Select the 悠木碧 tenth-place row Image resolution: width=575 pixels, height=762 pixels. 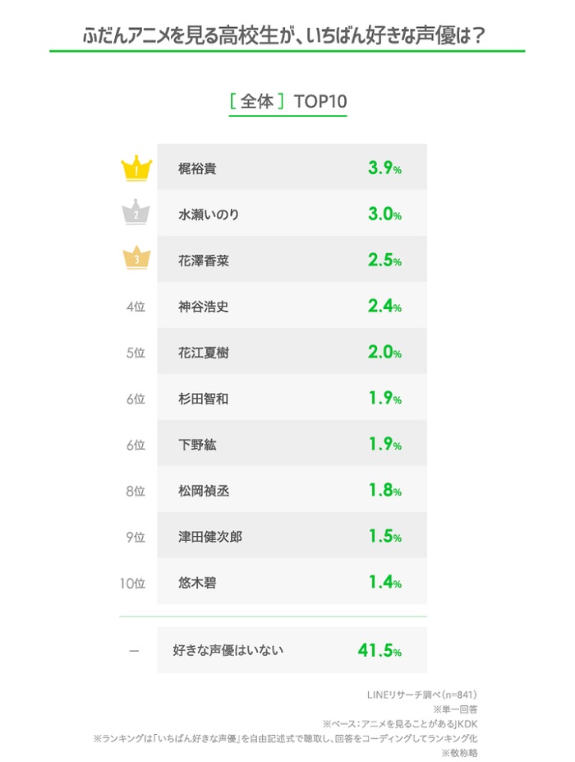tap(292, 583)
